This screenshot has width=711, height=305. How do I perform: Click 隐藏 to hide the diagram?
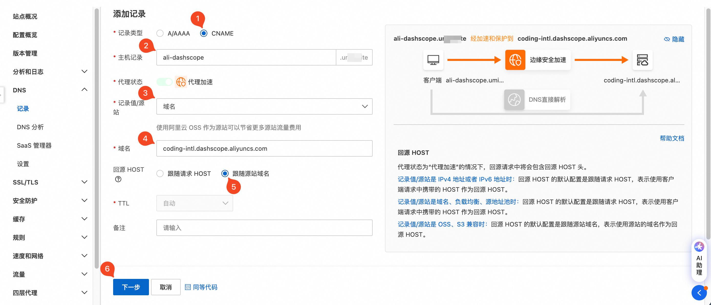(x=678, y=39)
